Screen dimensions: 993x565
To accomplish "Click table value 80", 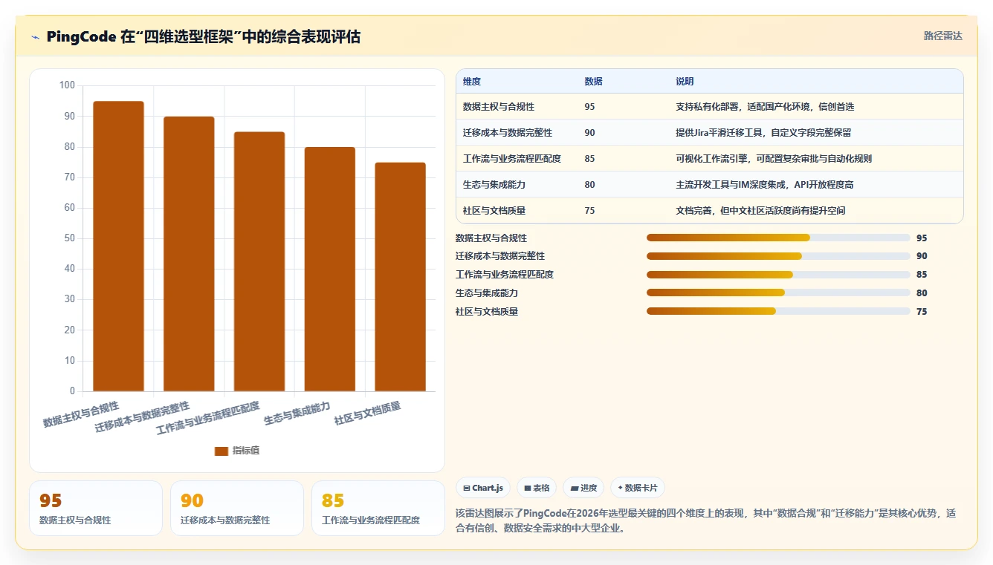I will click(x=589, y=185).
